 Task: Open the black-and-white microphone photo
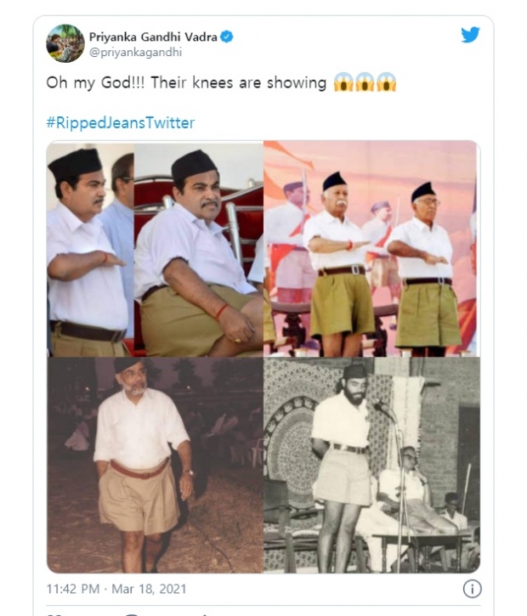point(371,464)
